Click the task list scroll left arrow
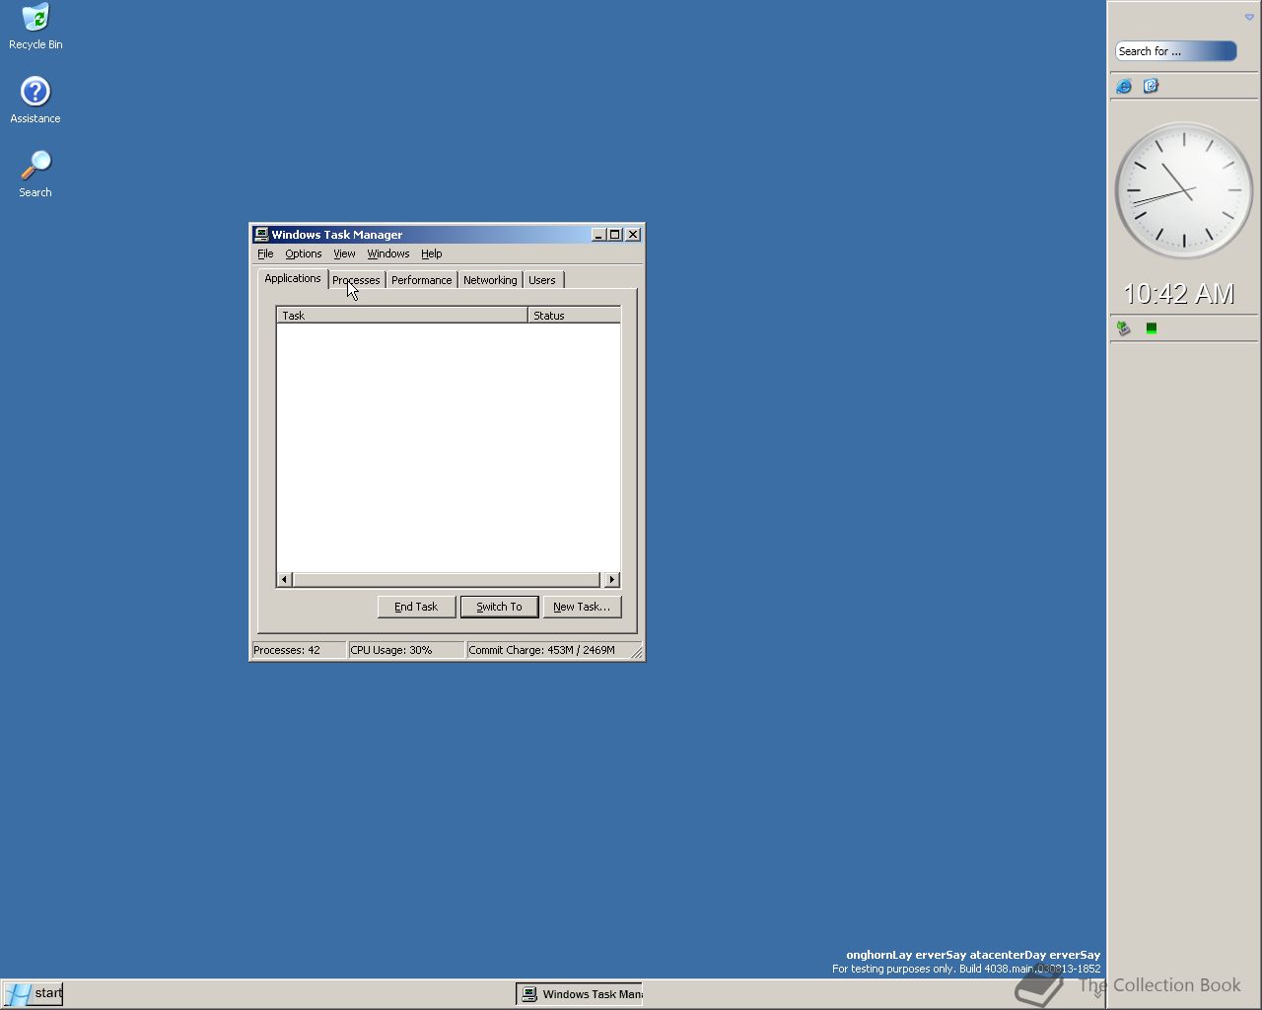 point(284,579)
